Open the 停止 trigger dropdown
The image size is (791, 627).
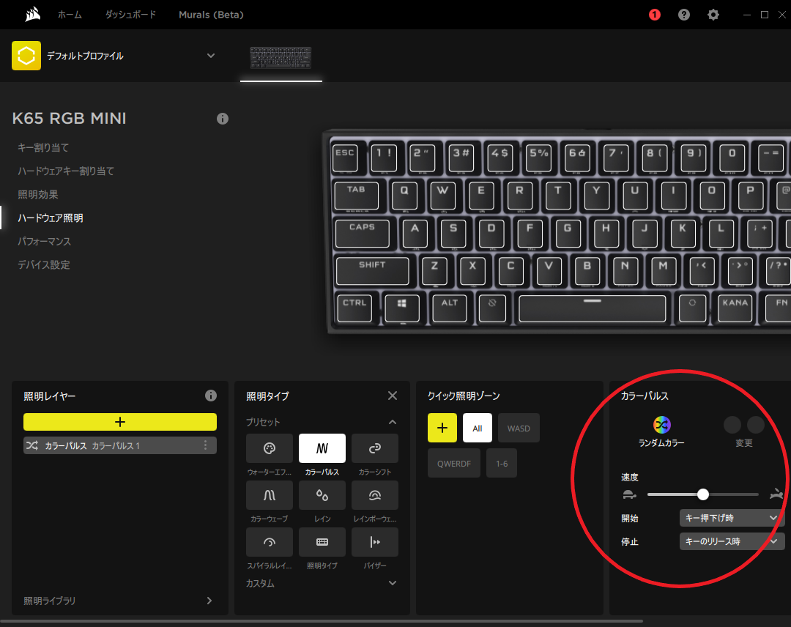tap(732, 542)
